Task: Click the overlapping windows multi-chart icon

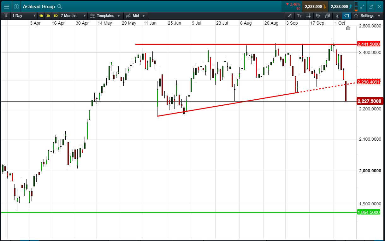Action: [327, 16]
